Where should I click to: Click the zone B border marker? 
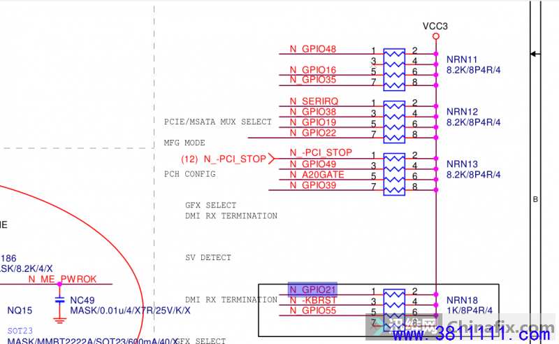point(535,199)
